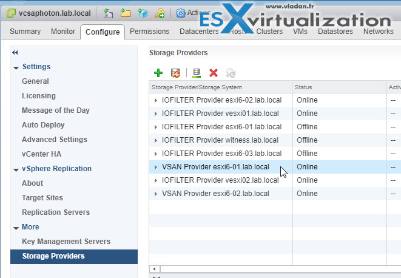Click the horizontal scrollbar left arrow
Viewport: 401px width, 278px height.
pos(155,269)
